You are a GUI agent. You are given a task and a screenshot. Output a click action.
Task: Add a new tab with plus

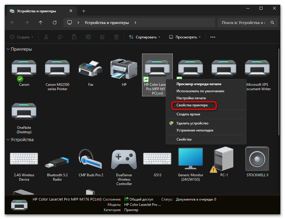(x=84, y=11)
